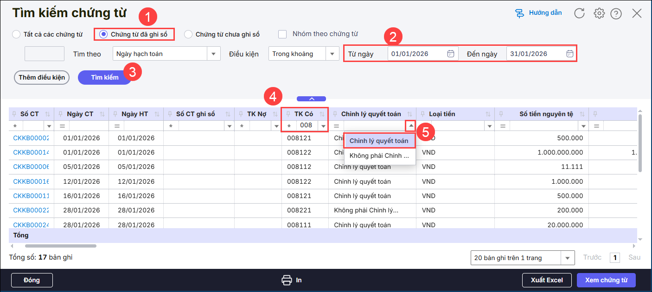
Task: Click pin icon on Loại tiền column
Action: (423, 114)
